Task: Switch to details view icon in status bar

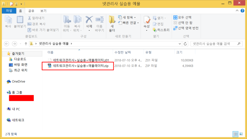Action: coord(235,134)
